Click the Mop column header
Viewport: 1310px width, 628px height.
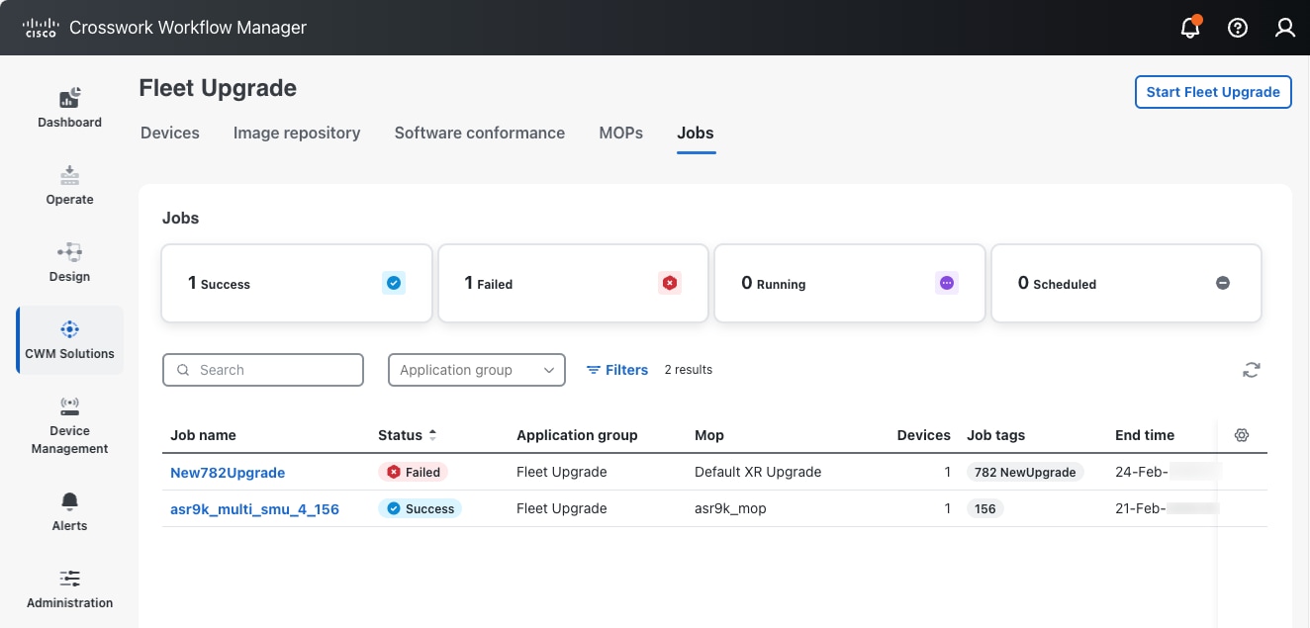[x=709, y=435]
